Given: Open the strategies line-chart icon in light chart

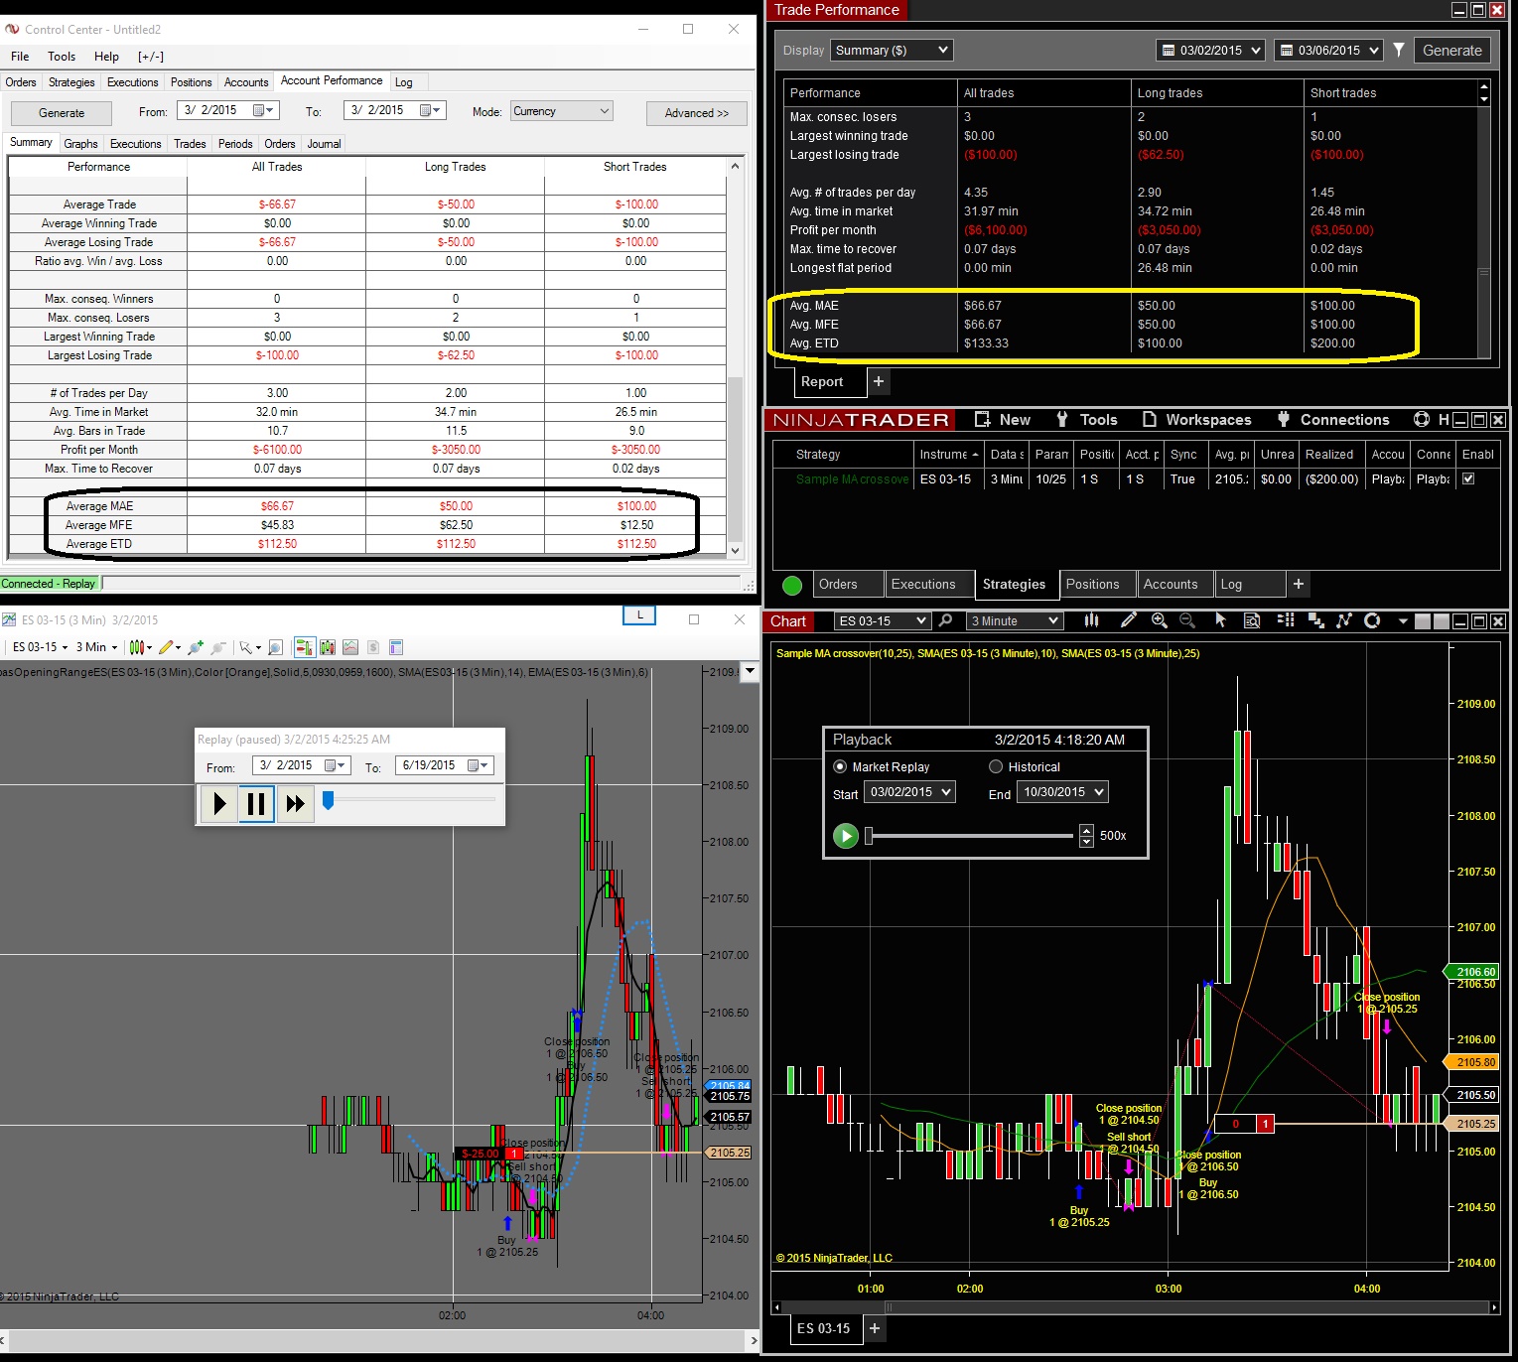Looking at the screenshot, I should pyautogui.click(x=350, y=647).
